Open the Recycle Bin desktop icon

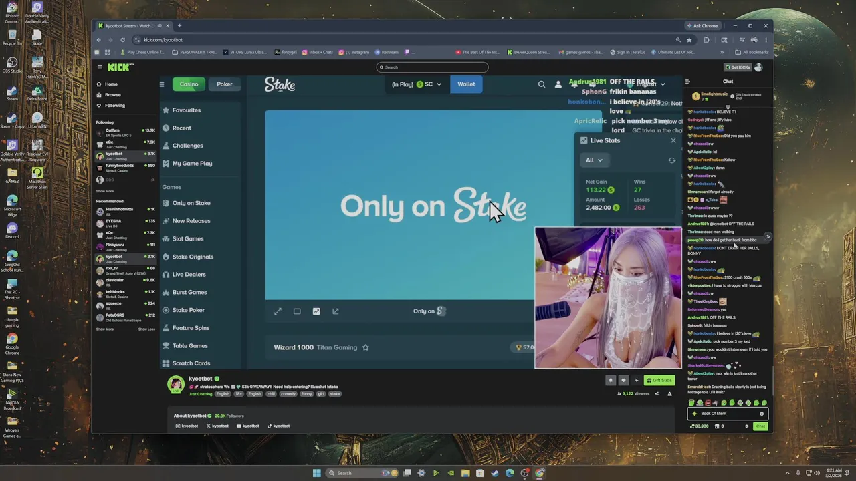click(12, 37)
